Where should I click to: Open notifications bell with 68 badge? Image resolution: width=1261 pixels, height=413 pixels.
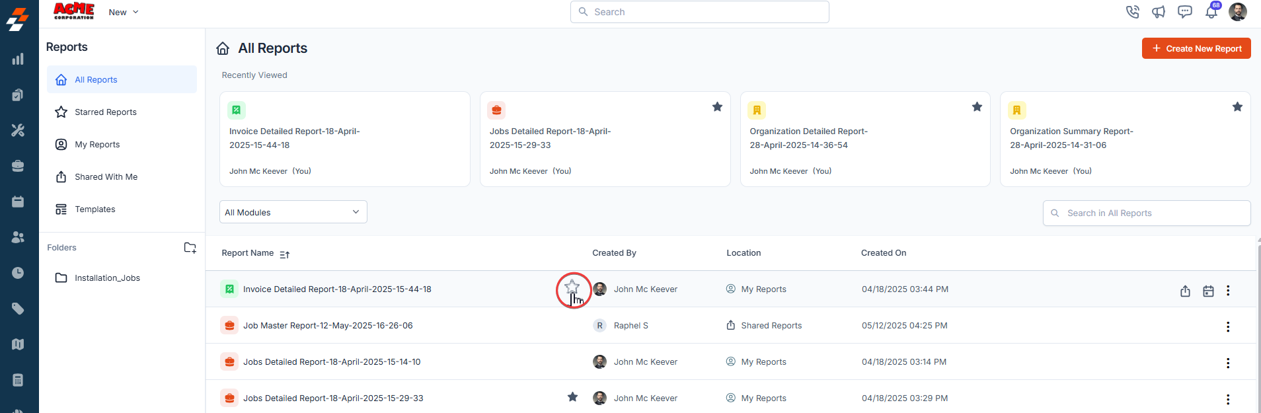tap(1211, 12)
